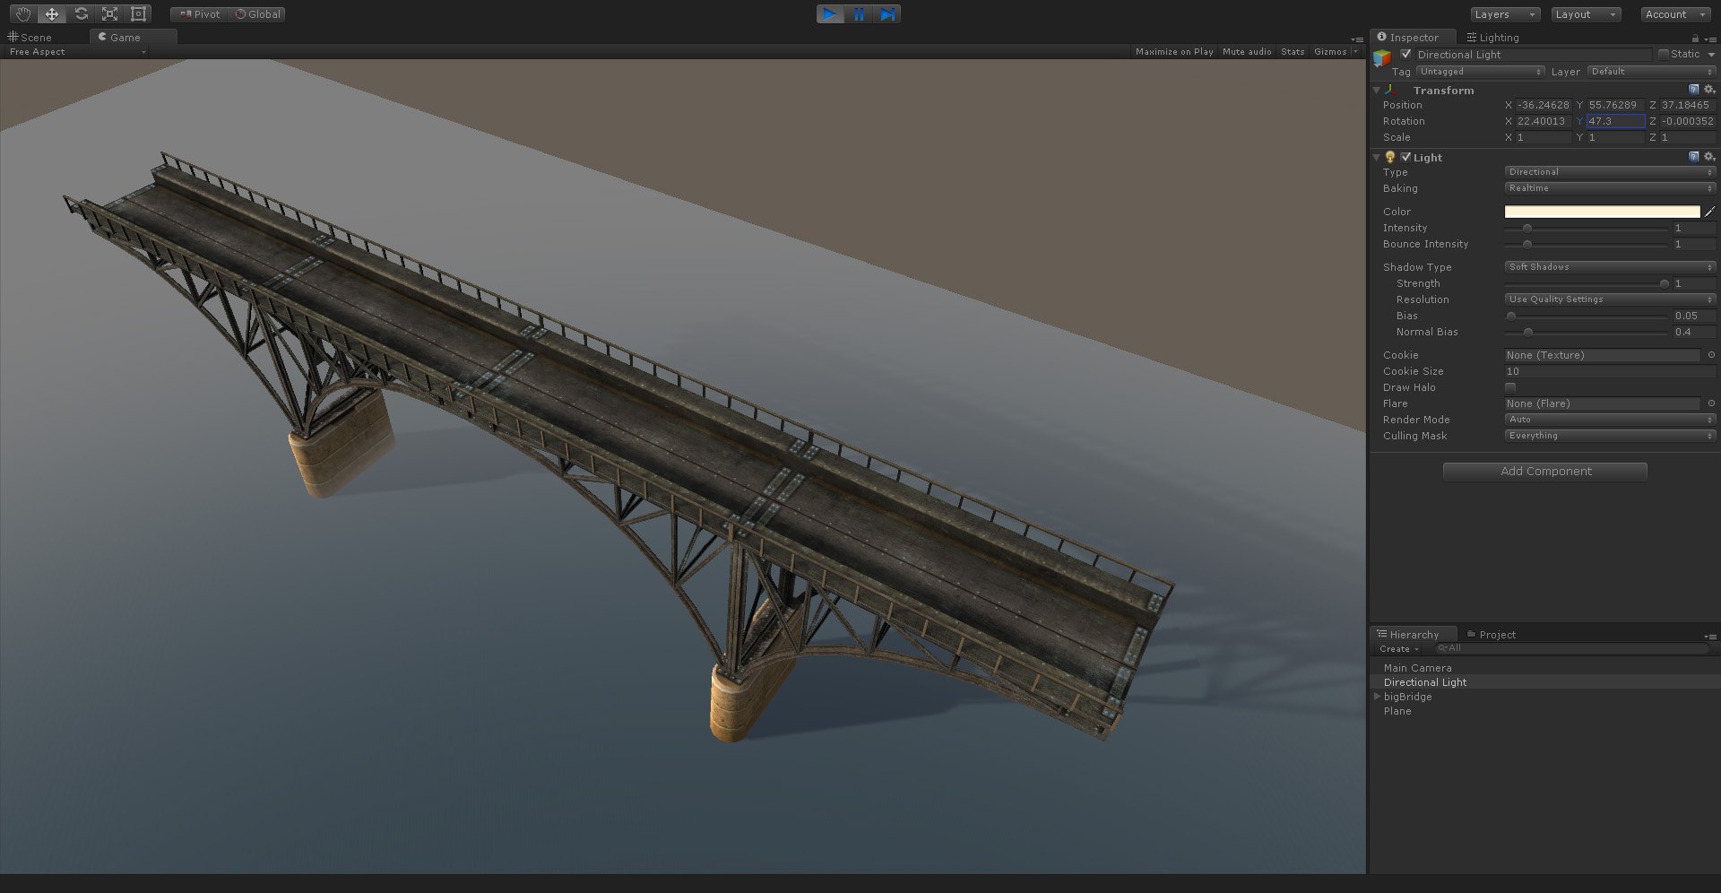Disable the Light component checkbox
Viewport: 1721px width, 893px height.
[x=1405, y=157]
